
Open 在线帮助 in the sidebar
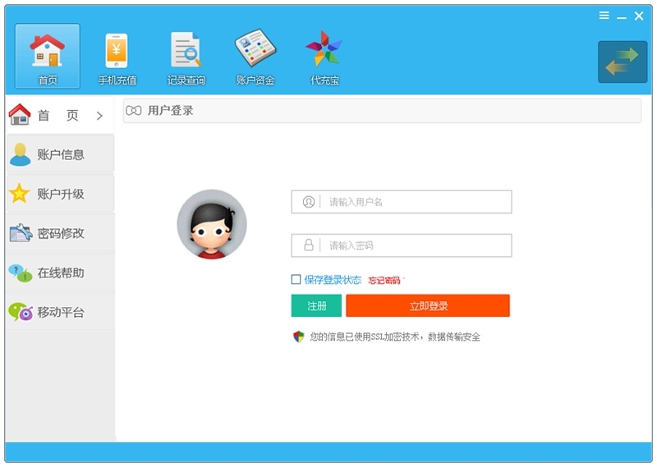pyautogui.click(x=60, y=272)
